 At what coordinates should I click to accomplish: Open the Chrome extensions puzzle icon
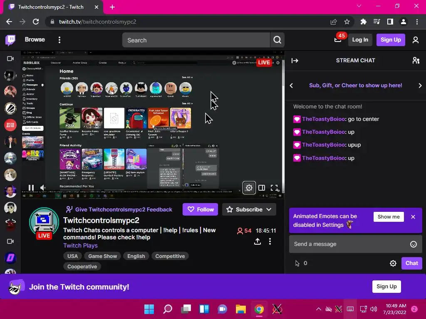click(x=363, y=22)
